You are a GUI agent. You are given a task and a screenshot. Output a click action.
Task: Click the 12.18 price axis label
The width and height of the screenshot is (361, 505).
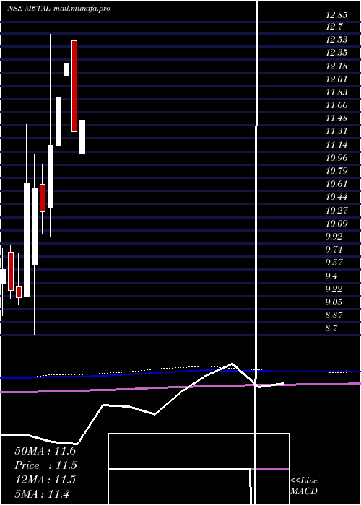point(336,66)
